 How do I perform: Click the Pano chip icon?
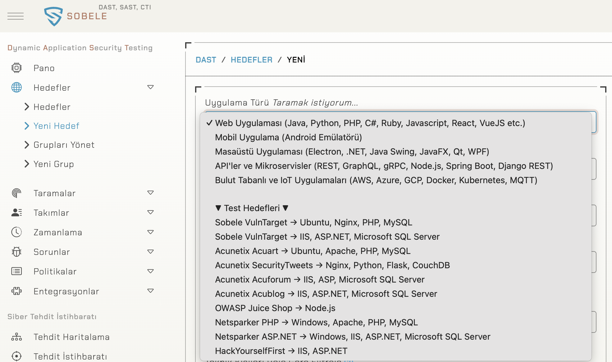tap(16, 68)
